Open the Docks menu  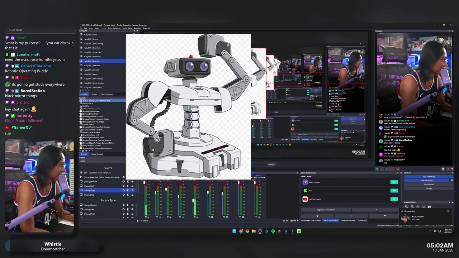[97, 28]
